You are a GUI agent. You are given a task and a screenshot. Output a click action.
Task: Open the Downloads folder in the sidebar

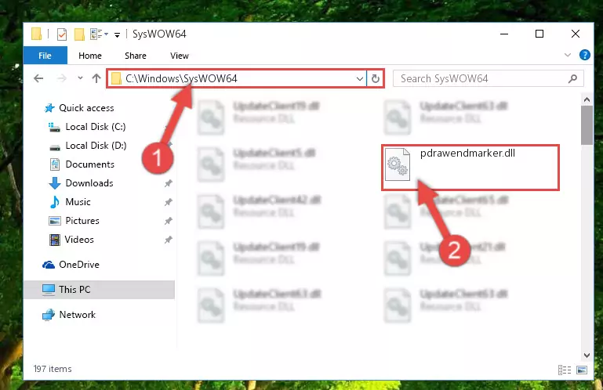82,183
